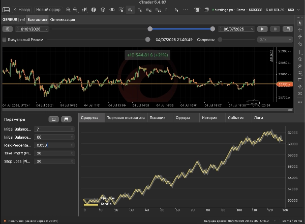This screenshot has height=224, width=305.
Task: Switch to the Торговая статистика tab
Action: [x=126, y=118]
